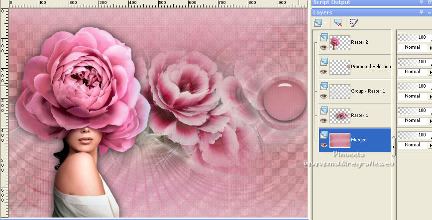This screenshot has height=220, width=432.
Task: Click the Layers palette title
Action: tap(323, 12)
